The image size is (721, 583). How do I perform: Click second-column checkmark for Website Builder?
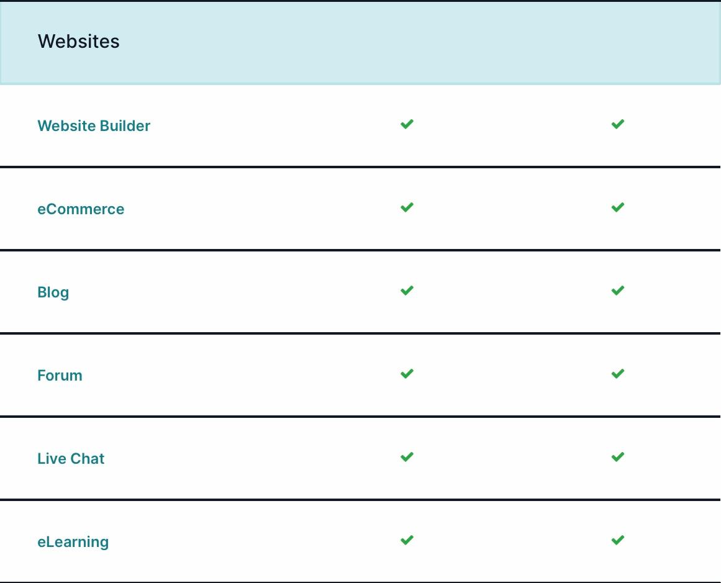click(x=617, y=124)
